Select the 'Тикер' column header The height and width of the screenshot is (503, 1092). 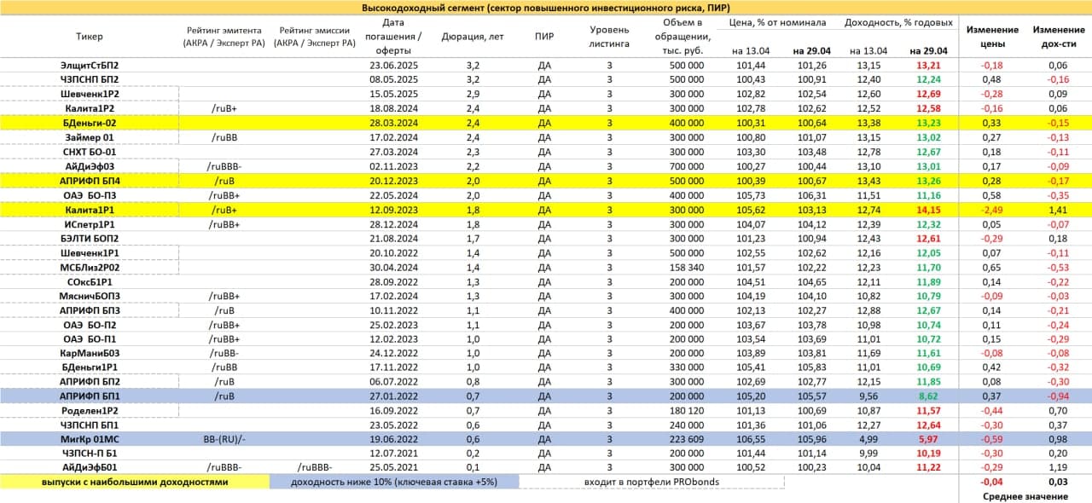tap(90, 37)
